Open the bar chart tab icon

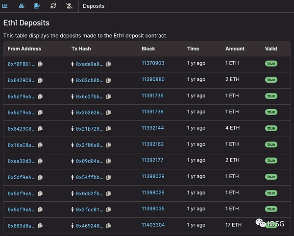[5, 6]
